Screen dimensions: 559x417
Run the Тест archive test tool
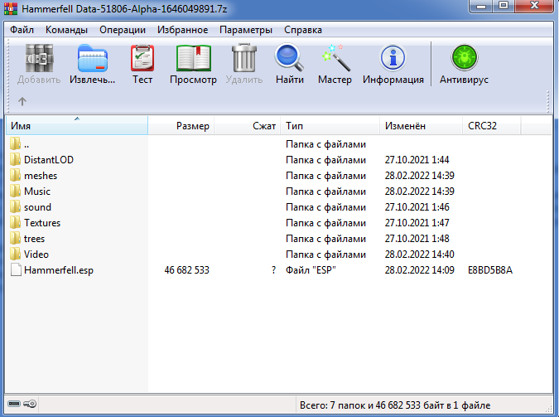pos(142,65)
